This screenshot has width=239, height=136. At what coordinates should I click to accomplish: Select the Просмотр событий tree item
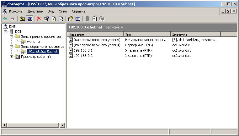(36, 57)
